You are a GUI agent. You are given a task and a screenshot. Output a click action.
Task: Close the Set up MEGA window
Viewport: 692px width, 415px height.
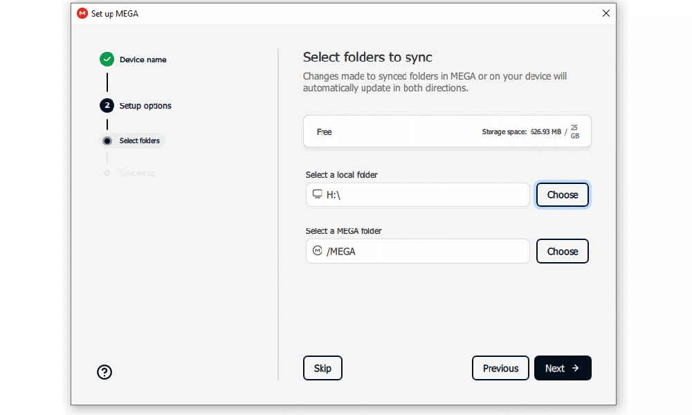click(606, 13)
